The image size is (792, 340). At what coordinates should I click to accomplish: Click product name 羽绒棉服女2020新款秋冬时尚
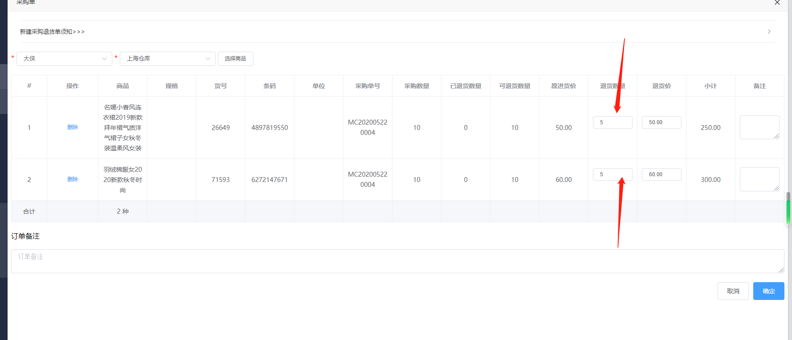pyautogui.click(x=122, y=180)
